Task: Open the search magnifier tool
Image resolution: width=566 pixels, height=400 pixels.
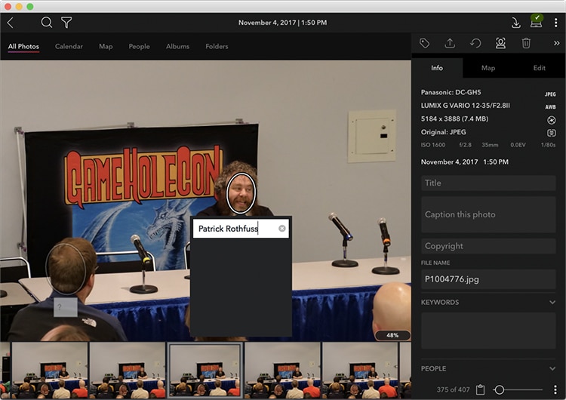Action: [47, 23]
